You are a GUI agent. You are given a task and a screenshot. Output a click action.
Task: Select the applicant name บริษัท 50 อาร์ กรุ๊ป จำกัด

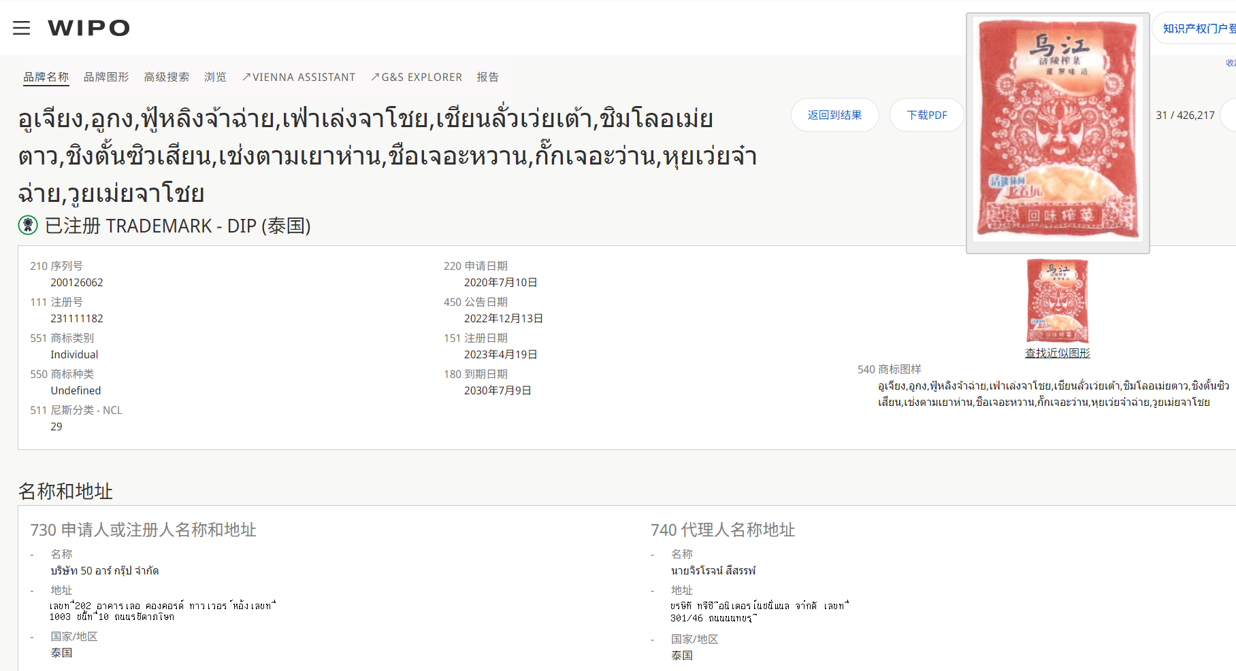pos(105,570)
